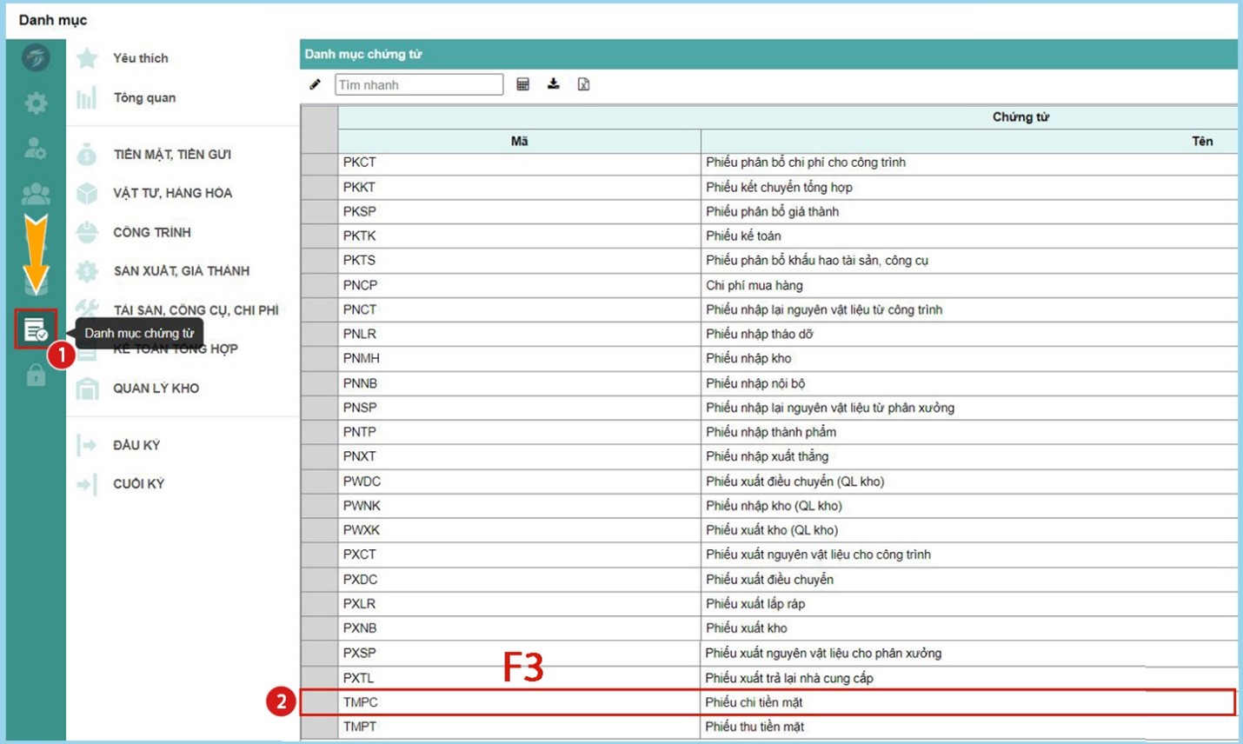The height and width of the screenshot is (744, 1243).
Task: Click the app logo at sidebar top
Action: point(36,58)
